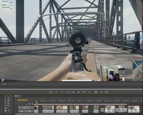
Task: Click the yellow playhead marker
Action: tap(37, 103)
